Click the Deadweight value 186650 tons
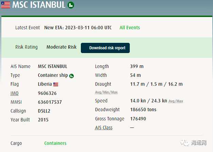 tap(143, 109)
